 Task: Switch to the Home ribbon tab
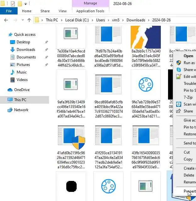[x=27, y=11]
